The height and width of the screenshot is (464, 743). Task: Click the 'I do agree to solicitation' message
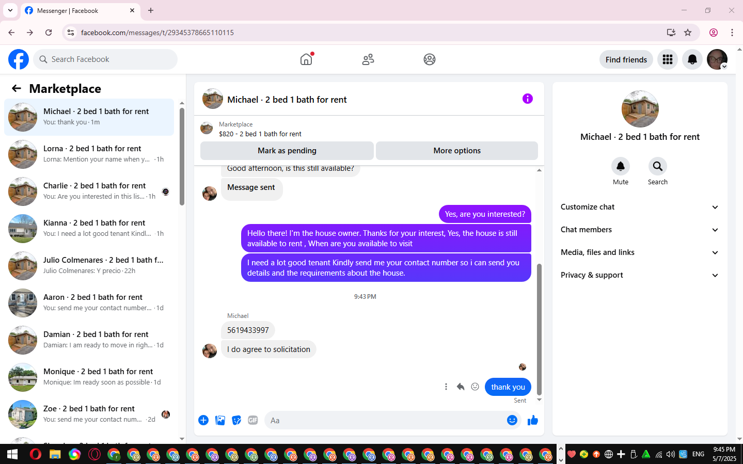[268, 349]
